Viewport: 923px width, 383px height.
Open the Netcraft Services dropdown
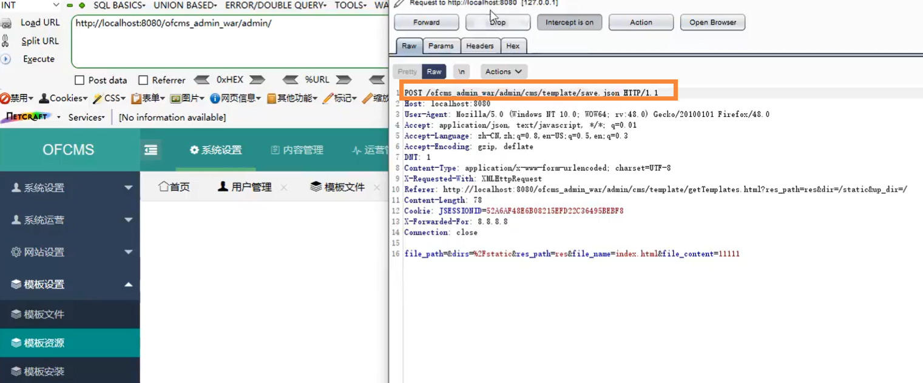[87, 117]
